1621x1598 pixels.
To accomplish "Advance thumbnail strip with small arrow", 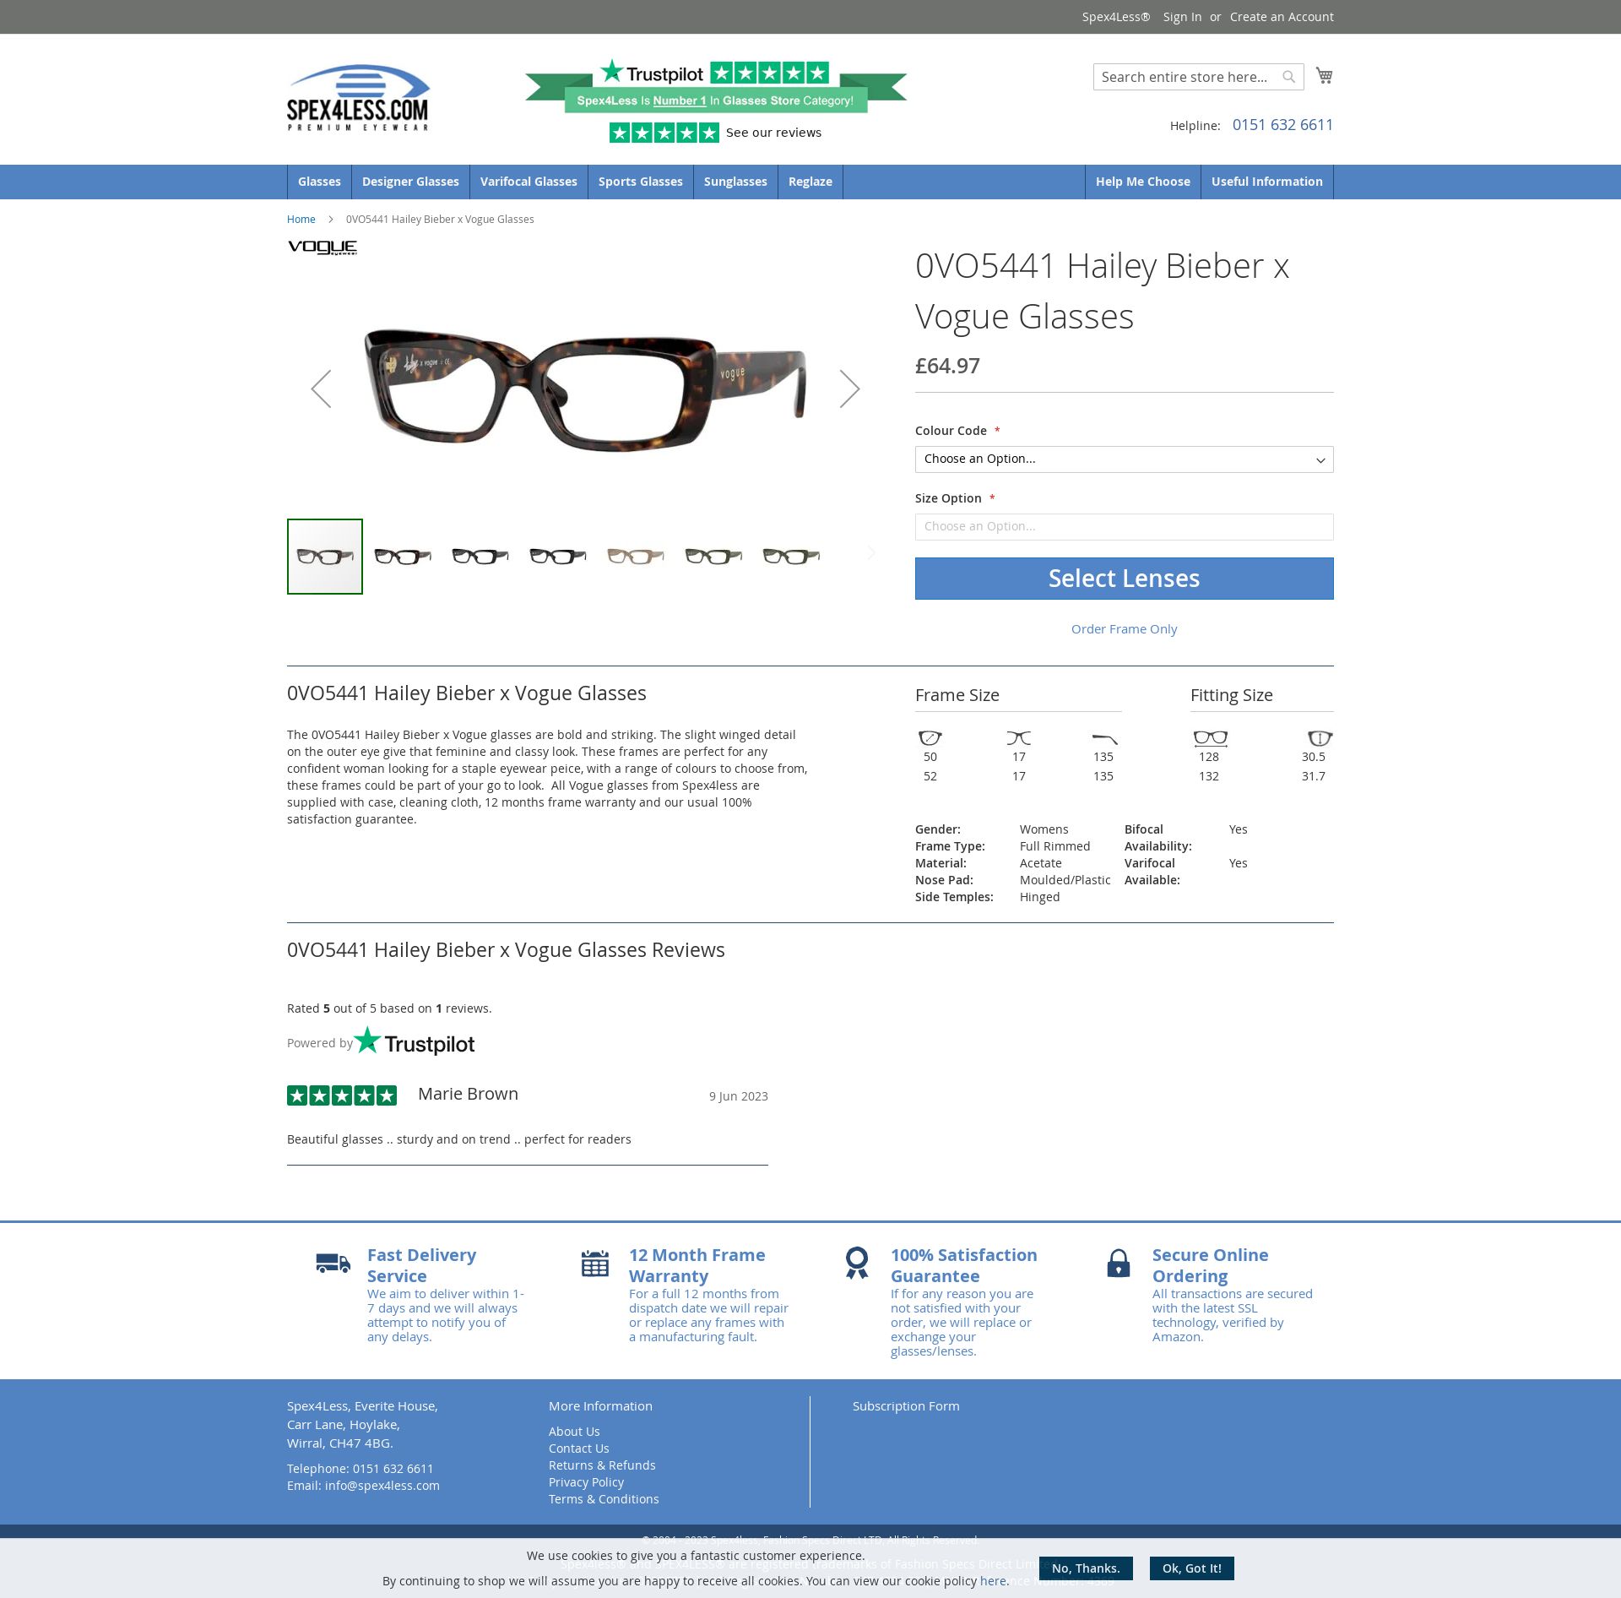I will click(x=871, y=553).
